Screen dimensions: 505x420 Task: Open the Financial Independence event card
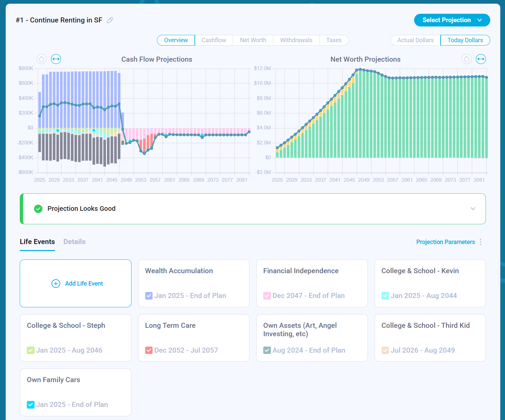click(x=312, y=284)
